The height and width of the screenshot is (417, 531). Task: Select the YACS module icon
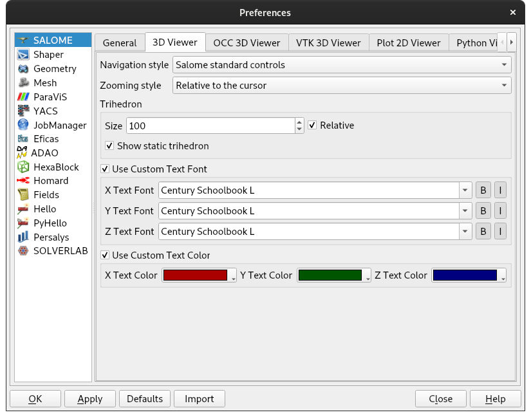coord(23,111)
